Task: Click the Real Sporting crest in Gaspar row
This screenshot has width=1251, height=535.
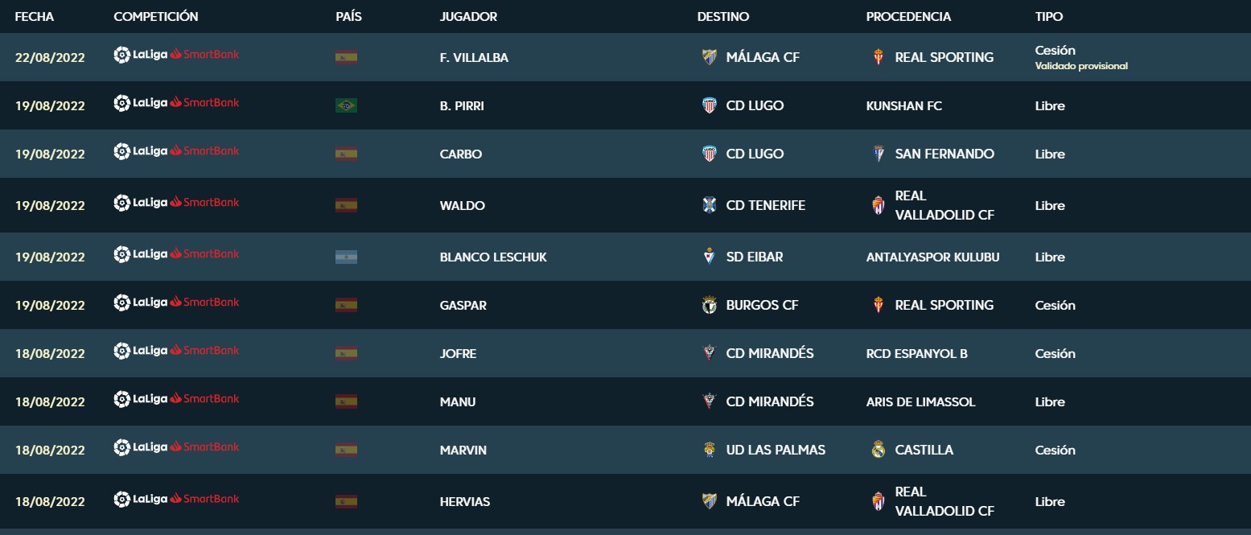Action: 878,305
